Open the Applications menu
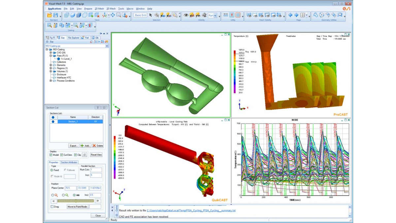This screenshot has width=396, height=223. pos(54,9)
